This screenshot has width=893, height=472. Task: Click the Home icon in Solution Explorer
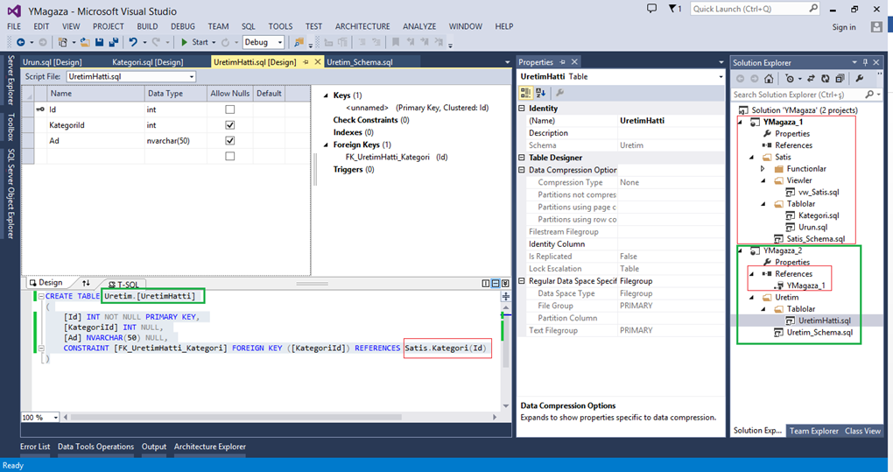[769, 79]
